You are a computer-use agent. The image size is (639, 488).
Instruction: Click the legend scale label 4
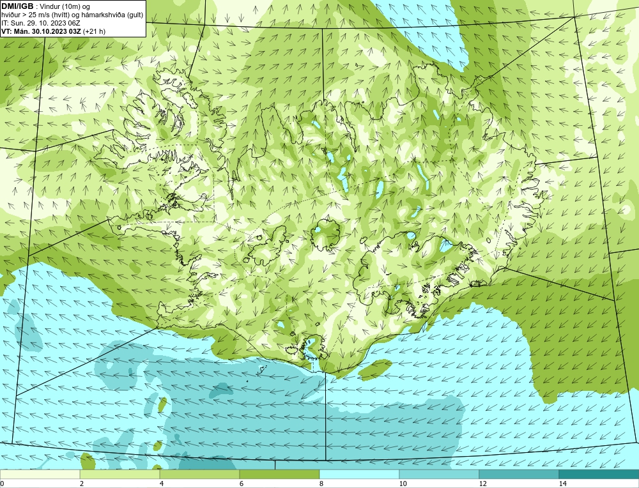pos(162,484)
